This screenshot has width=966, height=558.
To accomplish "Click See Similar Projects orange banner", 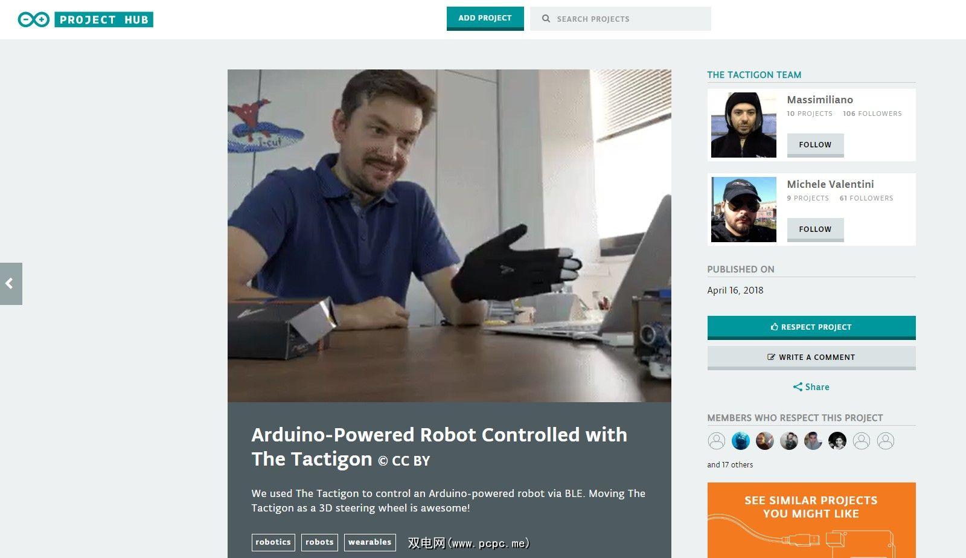I will [x=811, y=520].
